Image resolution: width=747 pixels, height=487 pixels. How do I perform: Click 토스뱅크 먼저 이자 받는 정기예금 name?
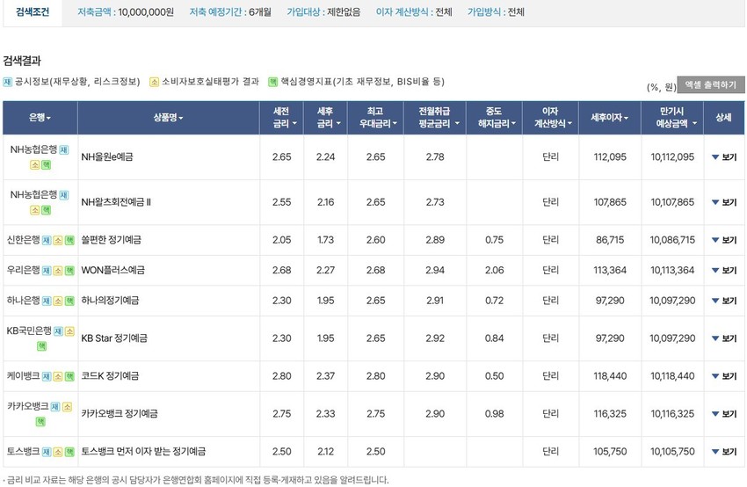(143, 451)
